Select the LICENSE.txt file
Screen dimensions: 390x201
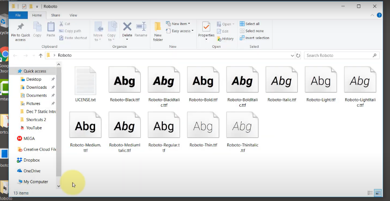point(85,84)
